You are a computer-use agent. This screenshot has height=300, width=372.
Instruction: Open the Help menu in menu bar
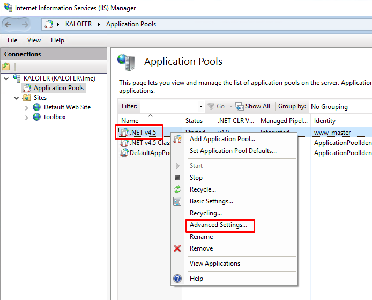pyautogui.click(x=57, y=40)
